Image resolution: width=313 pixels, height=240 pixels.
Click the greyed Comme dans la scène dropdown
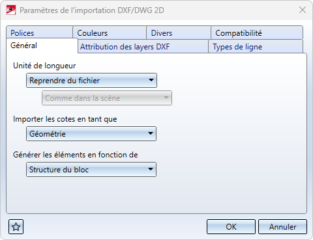107,98
